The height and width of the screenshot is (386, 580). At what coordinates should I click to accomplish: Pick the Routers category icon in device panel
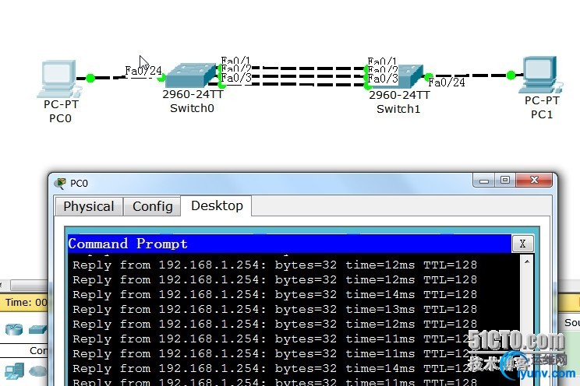[14, 329]
